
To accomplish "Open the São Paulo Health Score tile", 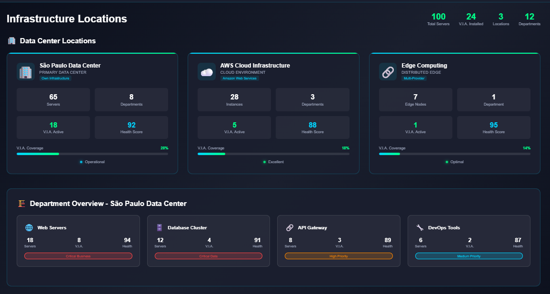I will coord(131,127).
